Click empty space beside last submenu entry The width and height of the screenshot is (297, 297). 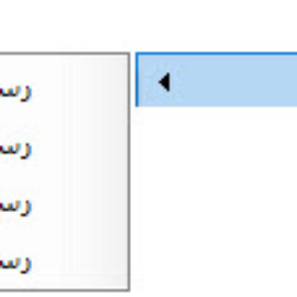tap(79, 265)
